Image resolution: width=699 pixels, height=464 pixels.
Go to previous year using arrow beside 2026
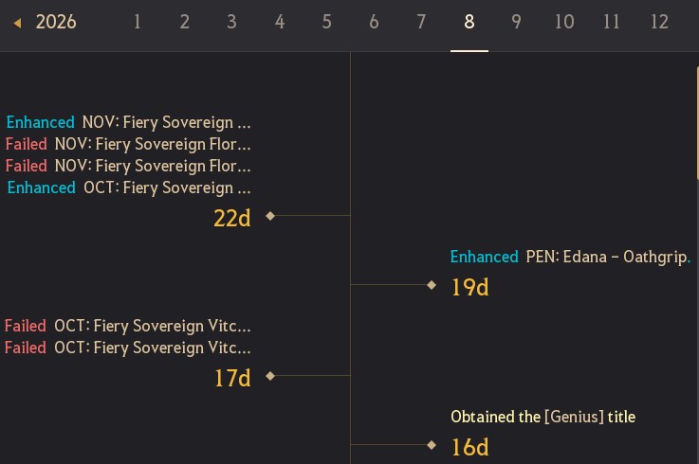pyautogui.click(x=17, y=23)
